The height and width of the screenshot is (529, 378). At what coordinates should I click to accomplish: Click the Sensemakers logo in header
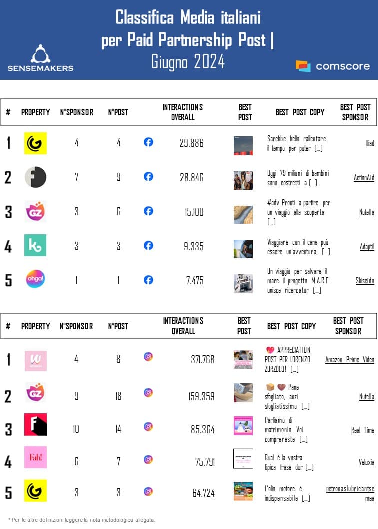click(40, 58)
